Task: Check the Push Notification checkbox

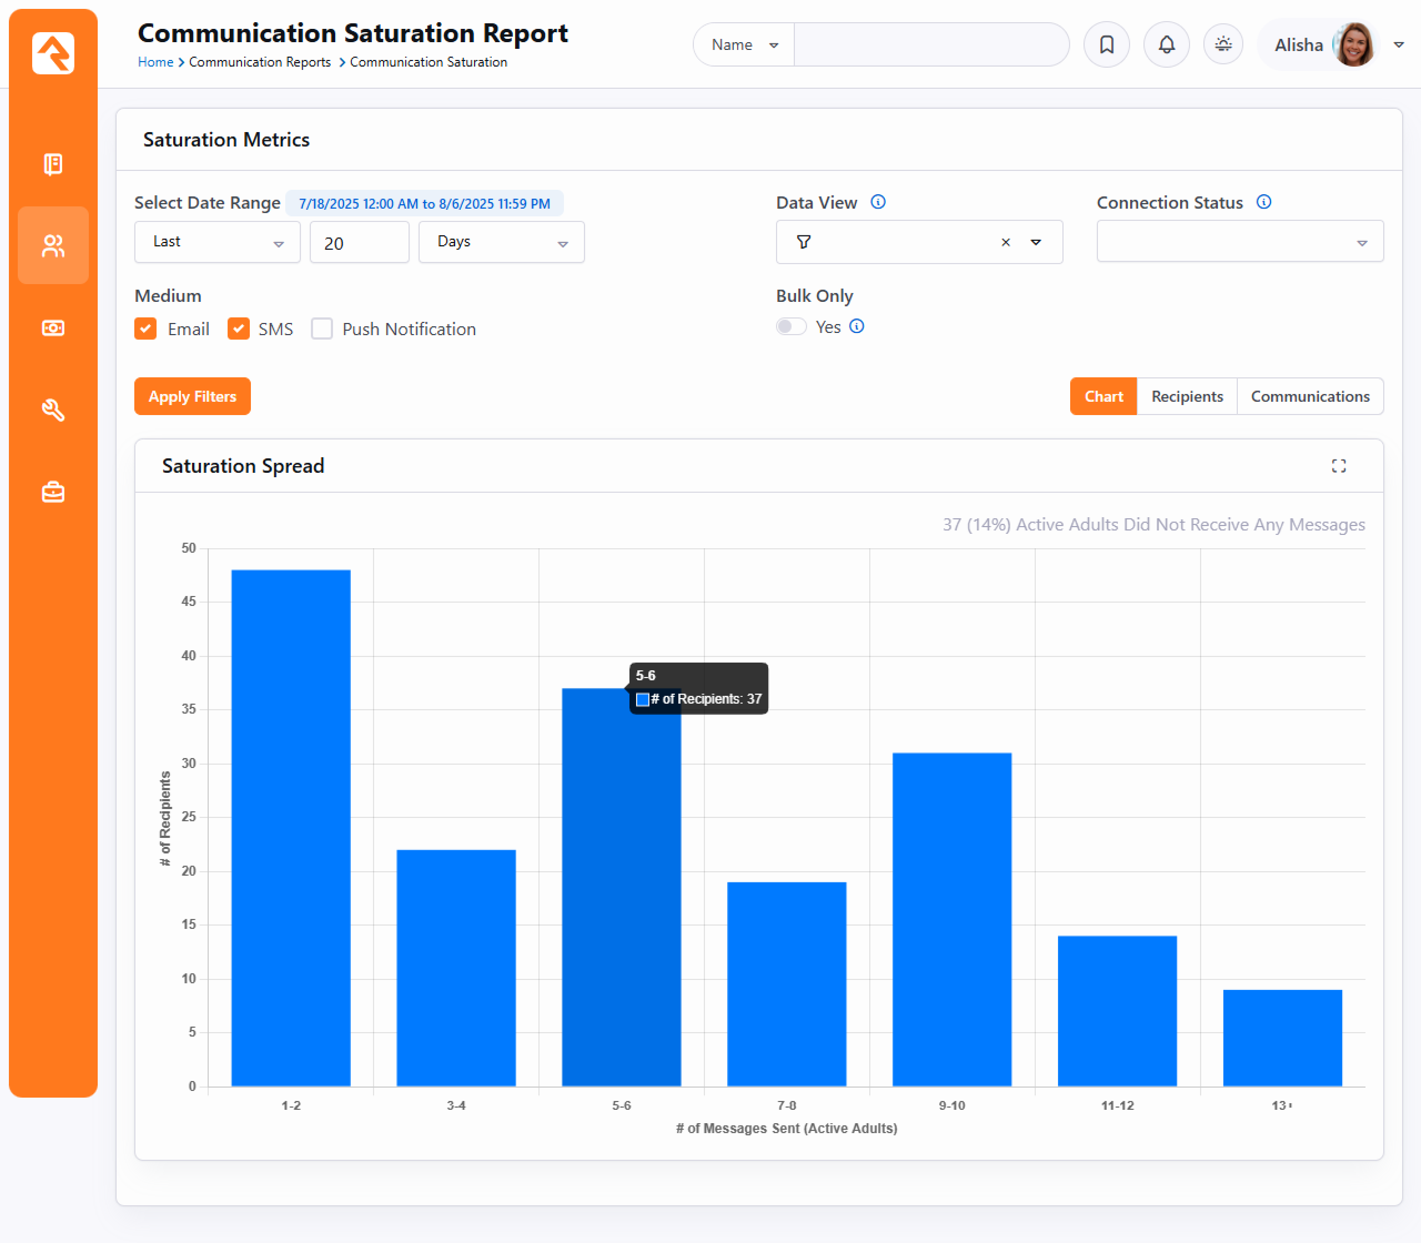Action: 322,329
